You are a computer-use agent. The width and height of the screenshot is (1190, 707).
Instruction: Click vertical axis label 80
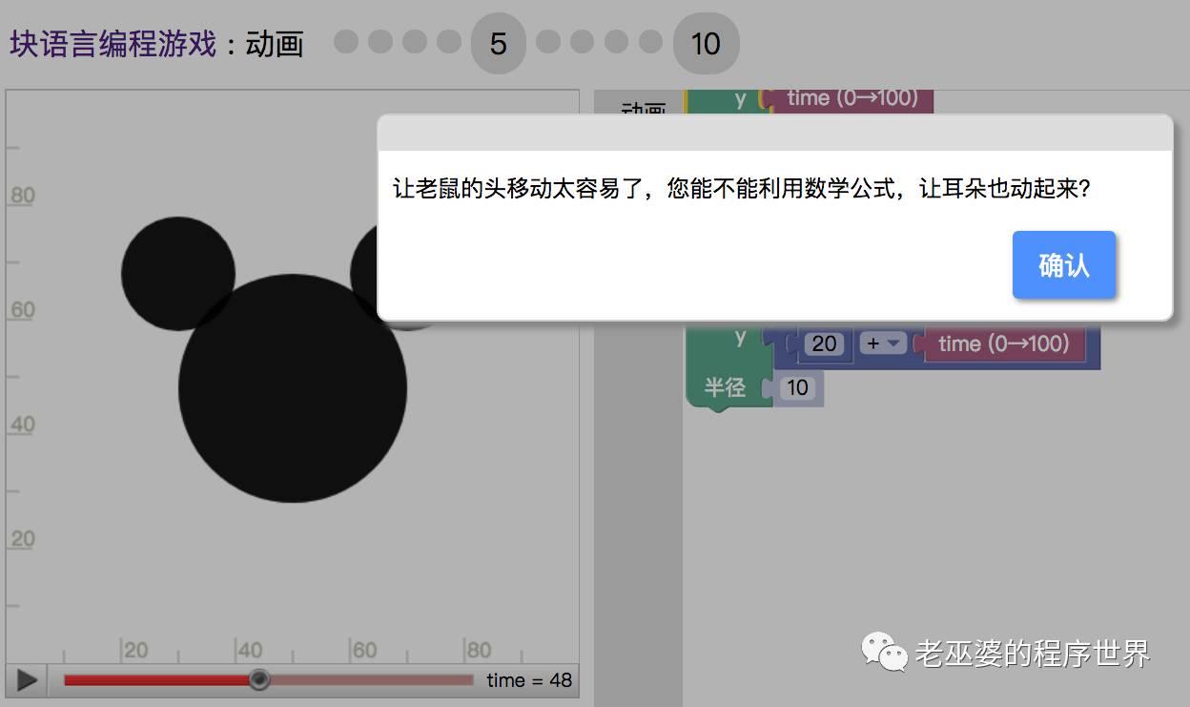coord(23,196)
